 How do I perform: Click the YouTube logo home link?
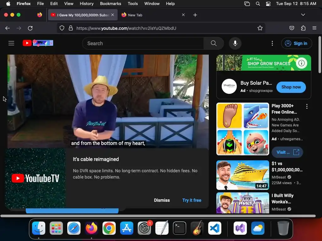[x=38, y=43]
